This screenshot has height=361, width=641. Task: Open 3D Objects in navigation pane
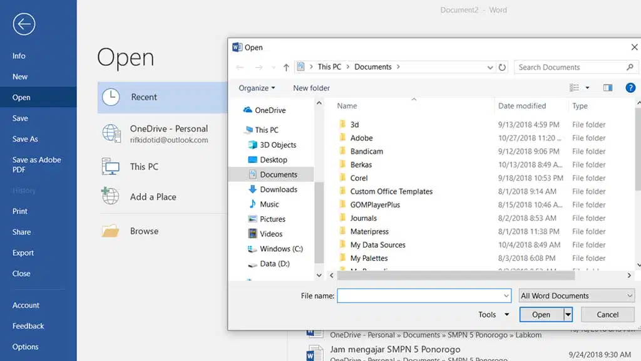pos(272,145)
